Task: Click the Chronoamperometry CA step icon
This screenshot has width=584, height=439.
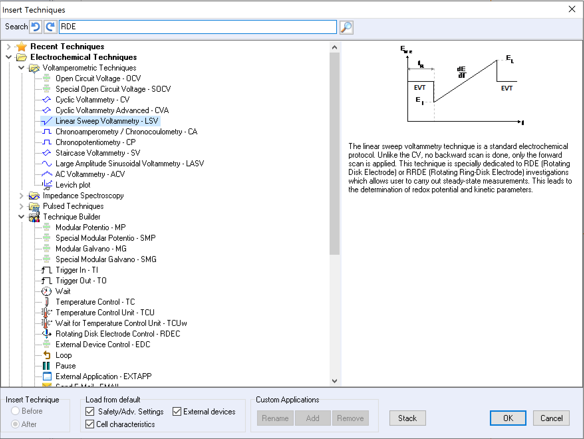Action: click(47, 132)
